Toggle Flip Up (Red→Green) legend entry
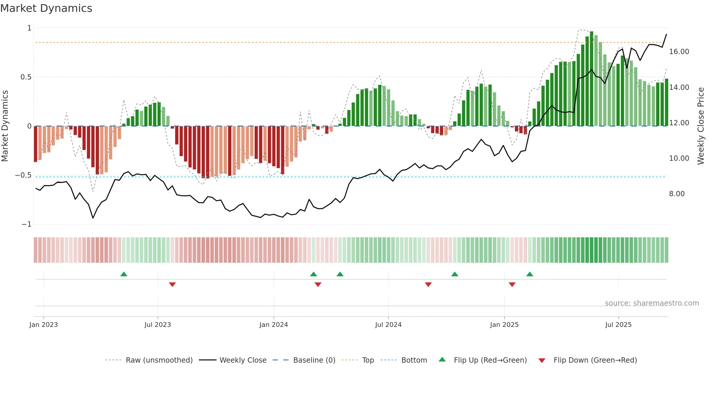The height and width of the screenshot is (399, 709). click(483, 360)
